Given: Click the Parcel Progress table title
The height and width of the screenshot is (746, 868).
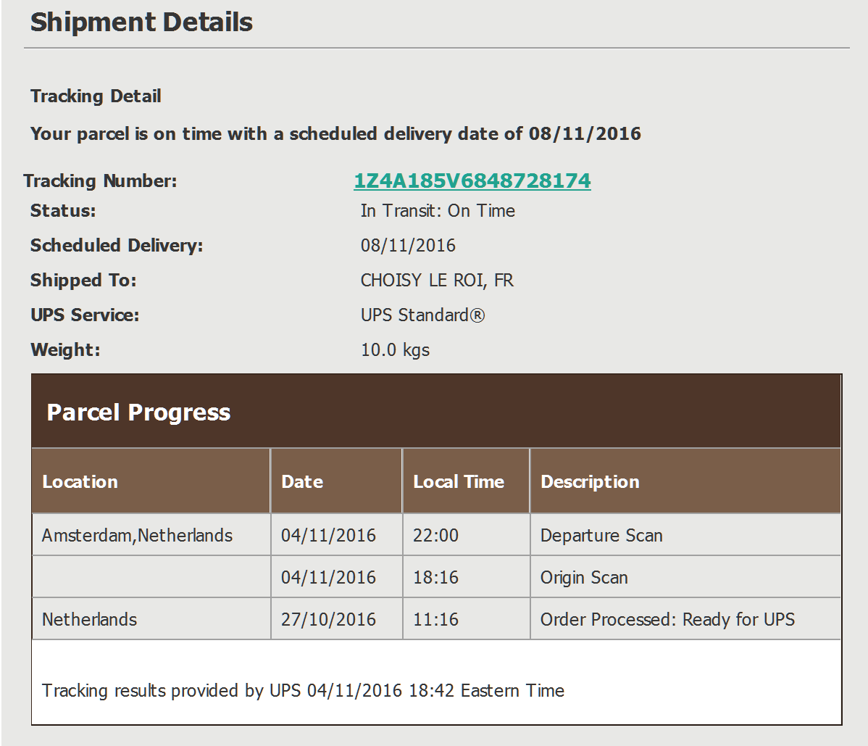Looking at the screenshot, I should click(138, 413).
